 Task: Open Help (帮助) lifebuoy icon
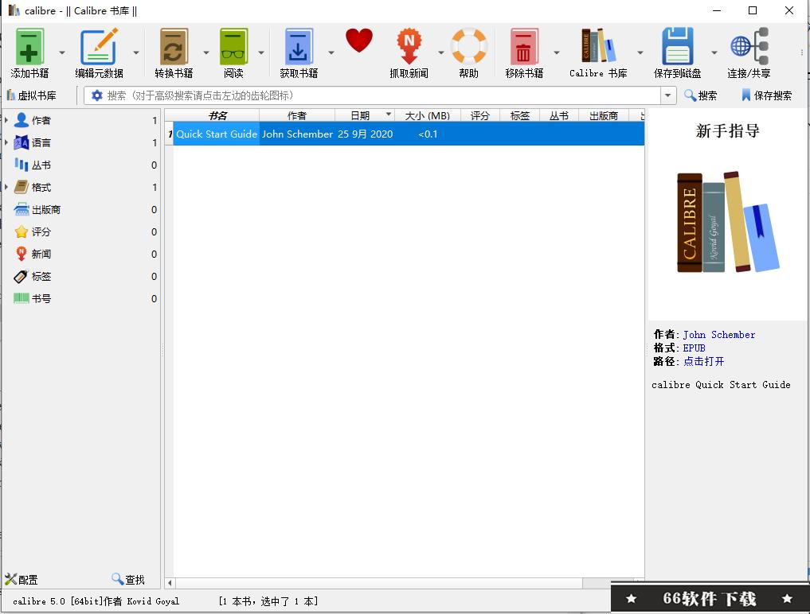[468, 46]
